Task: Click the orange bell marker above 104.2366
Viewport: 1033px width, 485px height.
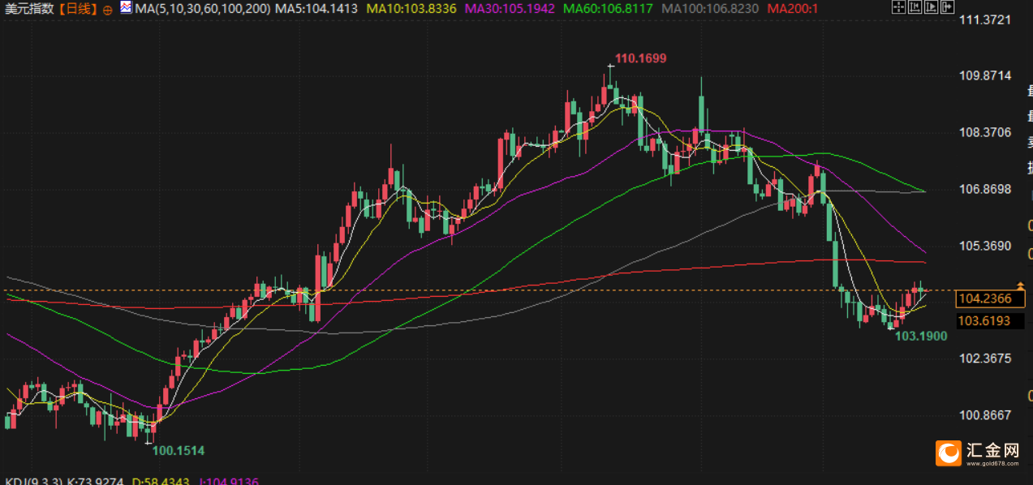Action: pos(1022,285)
